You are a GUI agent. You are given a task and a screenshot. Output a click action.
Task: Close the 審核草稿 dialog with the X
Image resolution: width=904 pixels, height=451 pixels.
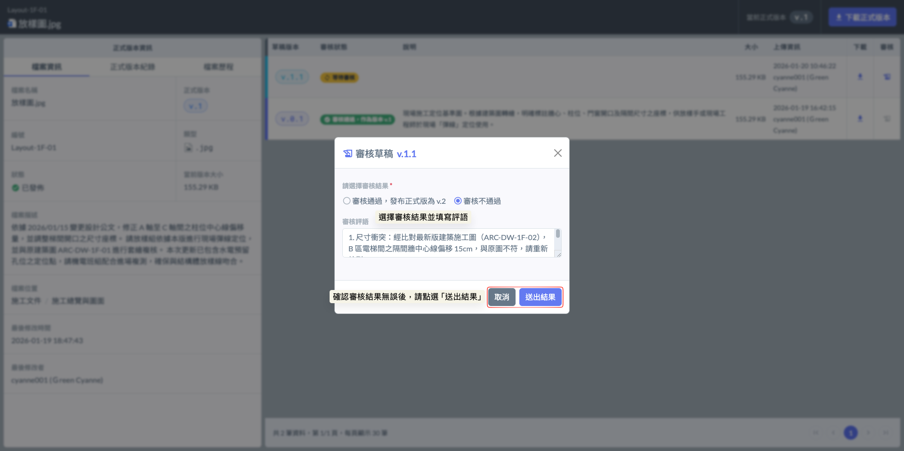pos(557,153)
